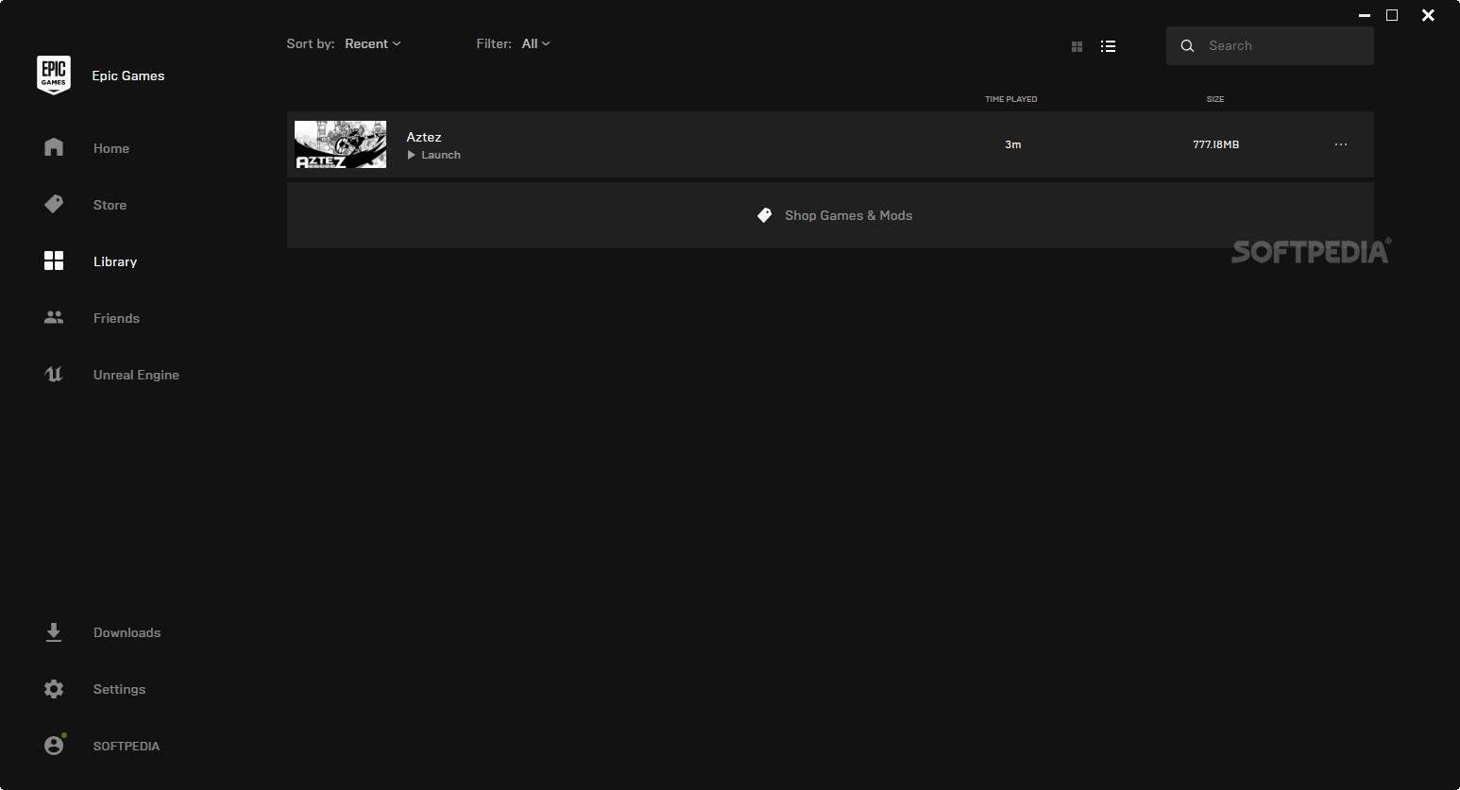The height and width of the screenshot is (790, 1460).
Task: Go to Home in sidebar
Action: coord(111,148)
